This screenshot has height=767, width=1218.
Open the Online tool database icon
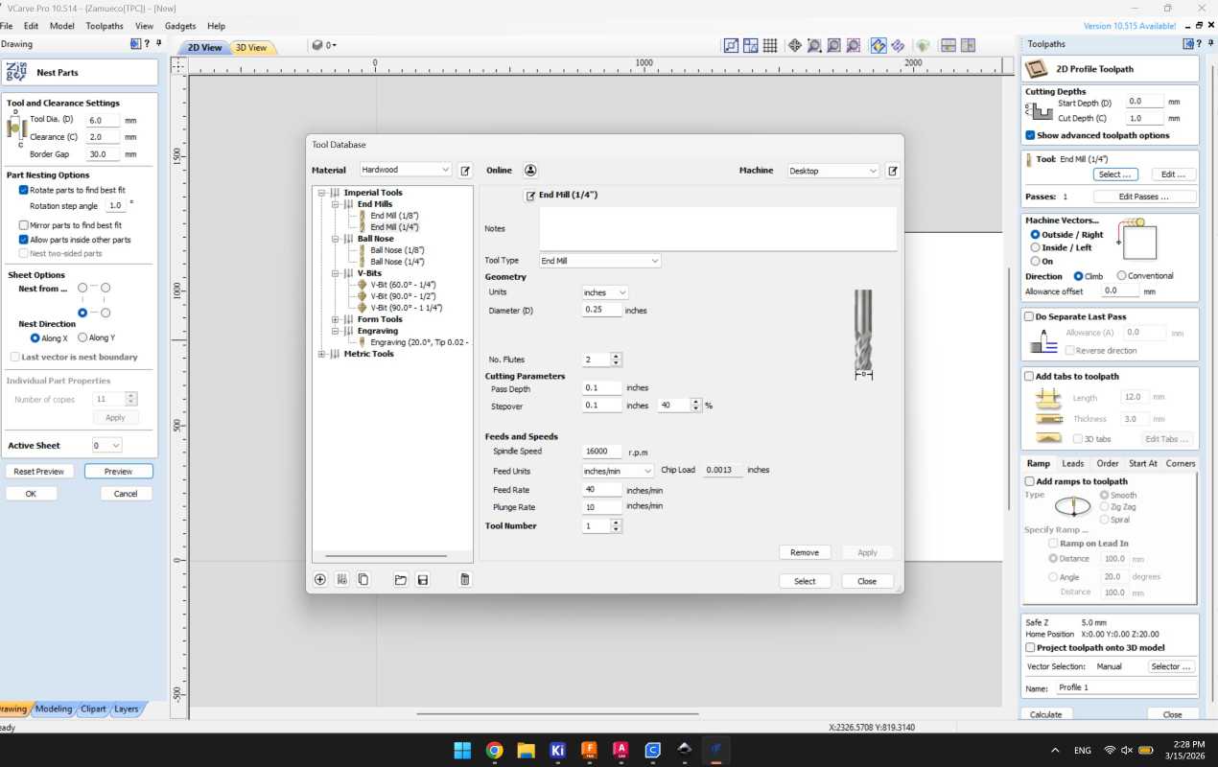tap(530, 170)
